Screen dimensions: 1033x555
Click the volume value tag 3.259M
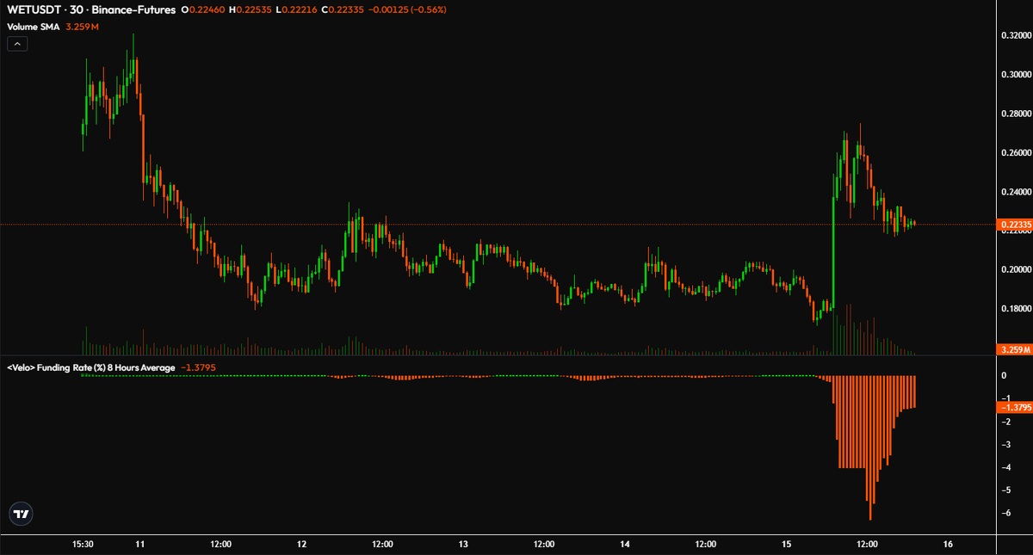click(x=1013, y=349)
